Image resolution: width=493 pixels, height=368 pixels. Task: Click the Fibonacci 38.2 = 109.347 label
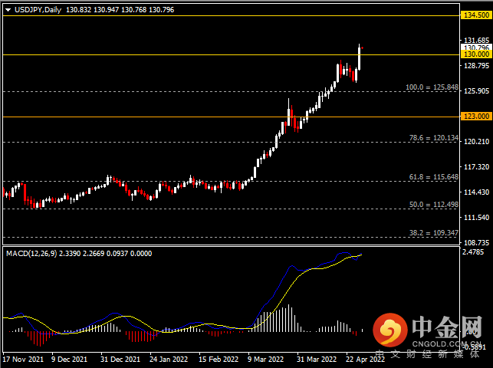[x=433, y=233]
